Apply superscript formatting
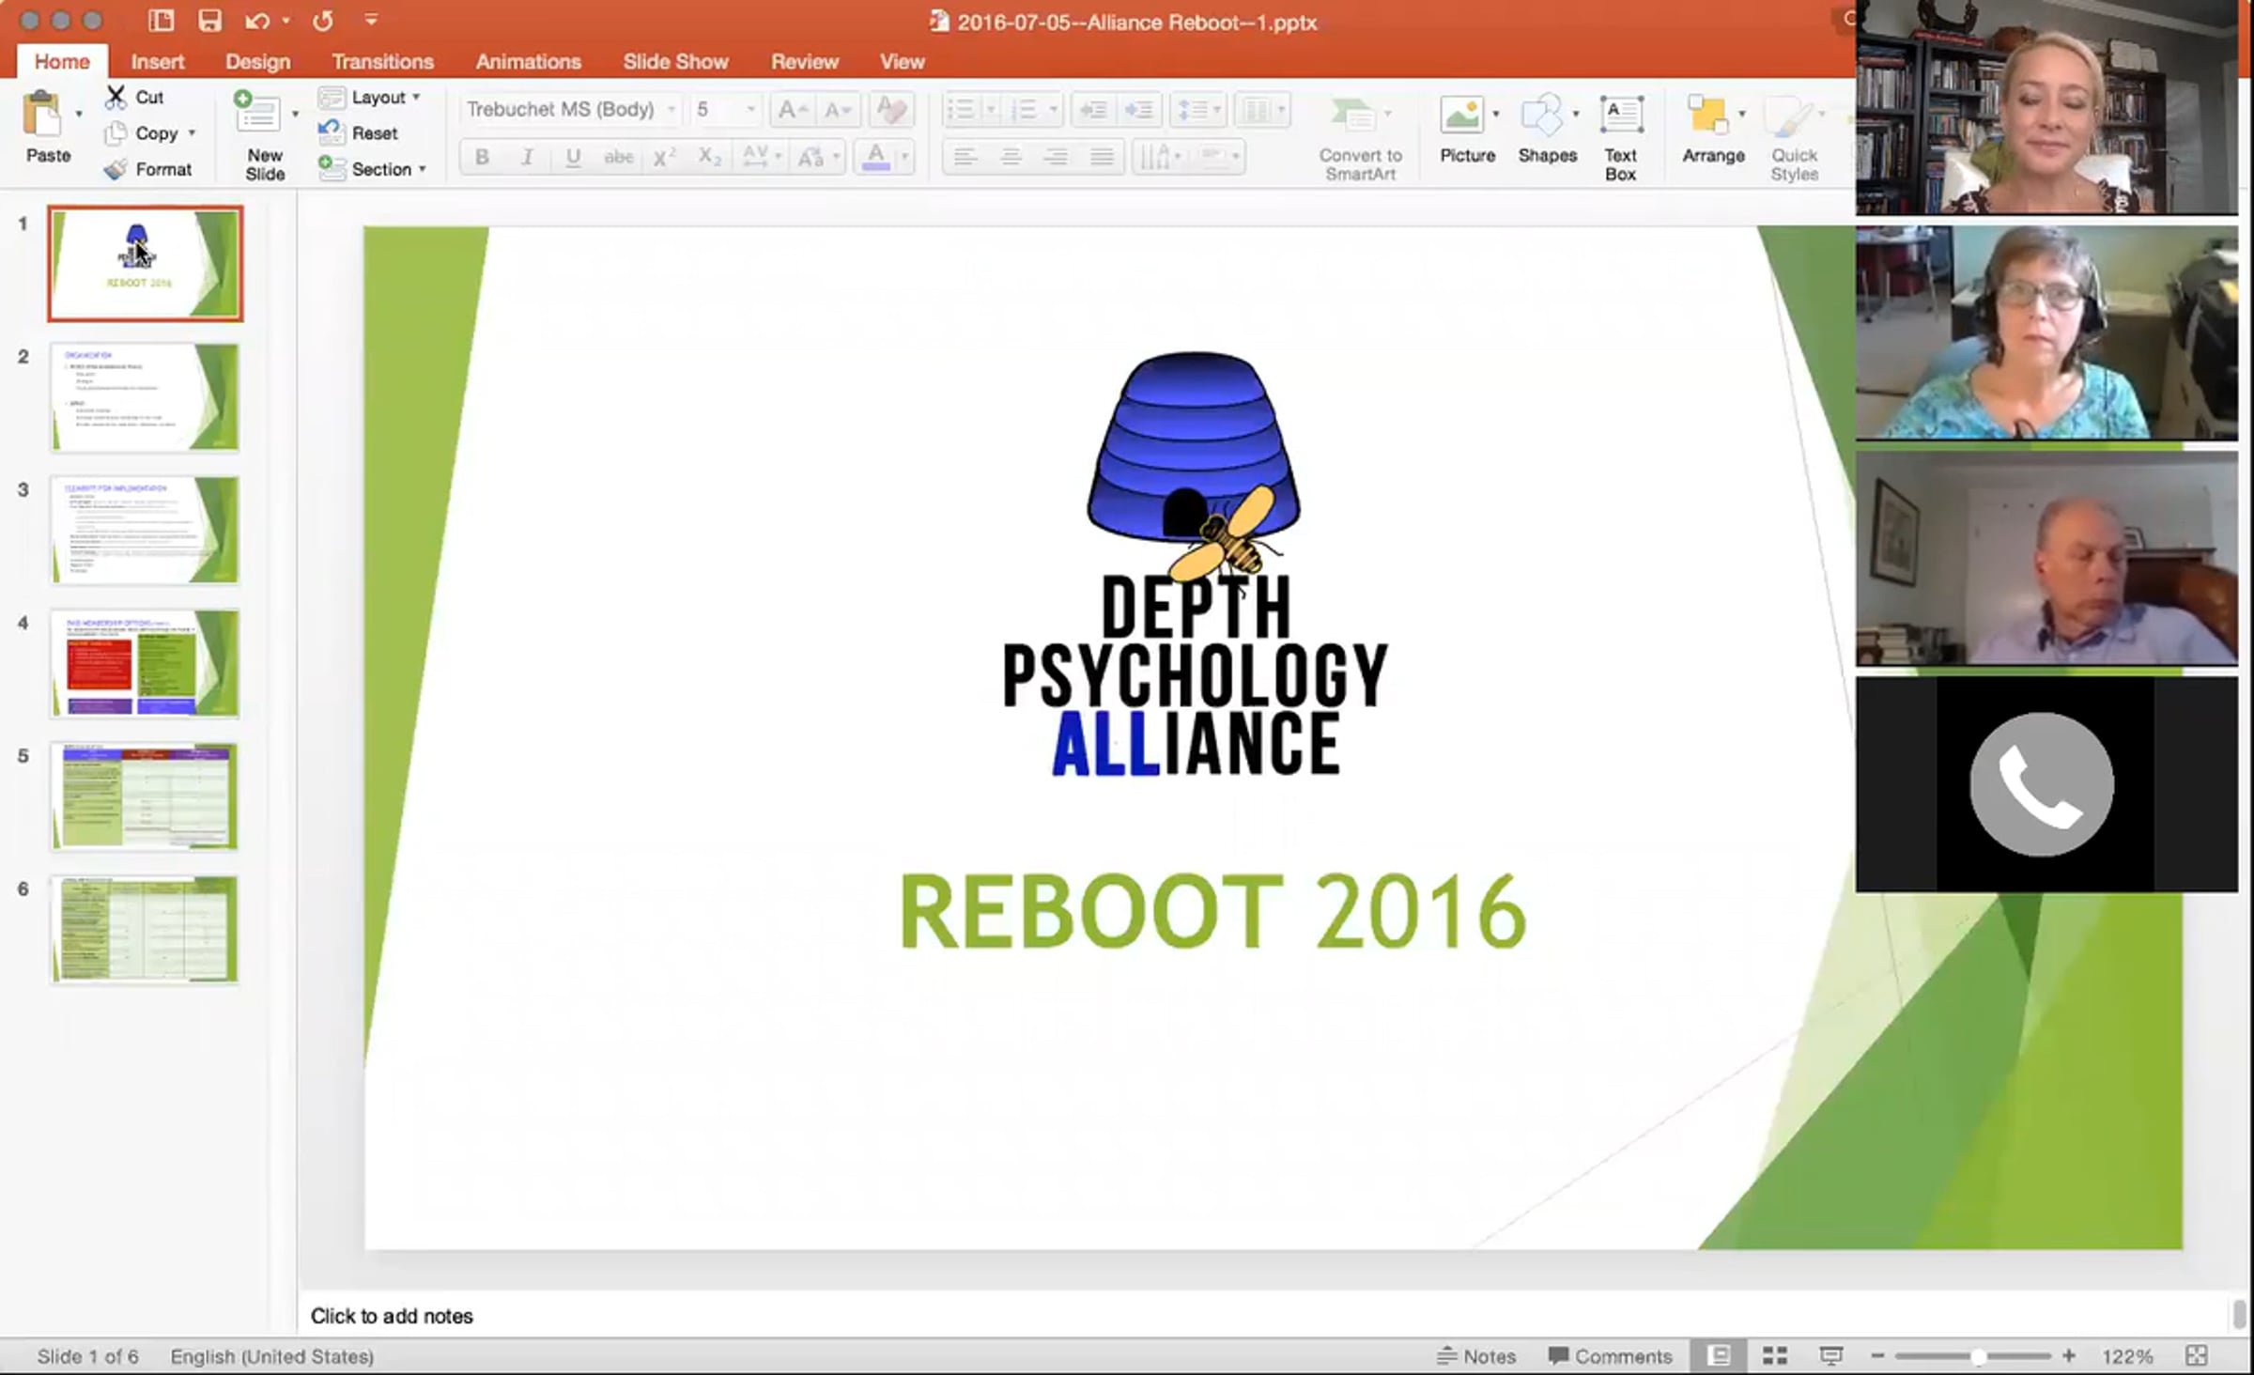The image size is (2254, 1375). click(664, 157)
